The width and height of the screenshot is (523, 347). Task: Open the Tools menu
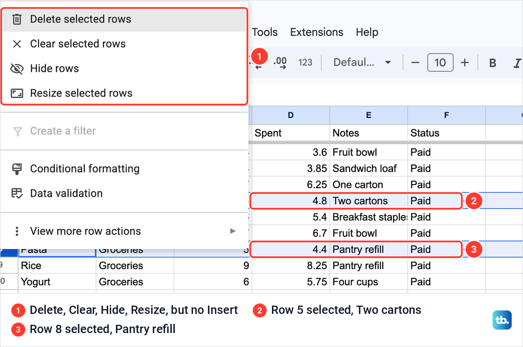tap(265, 32)
